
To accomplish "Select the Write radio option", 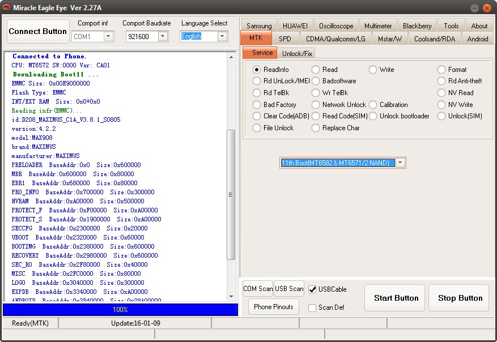I will point(373,69).
